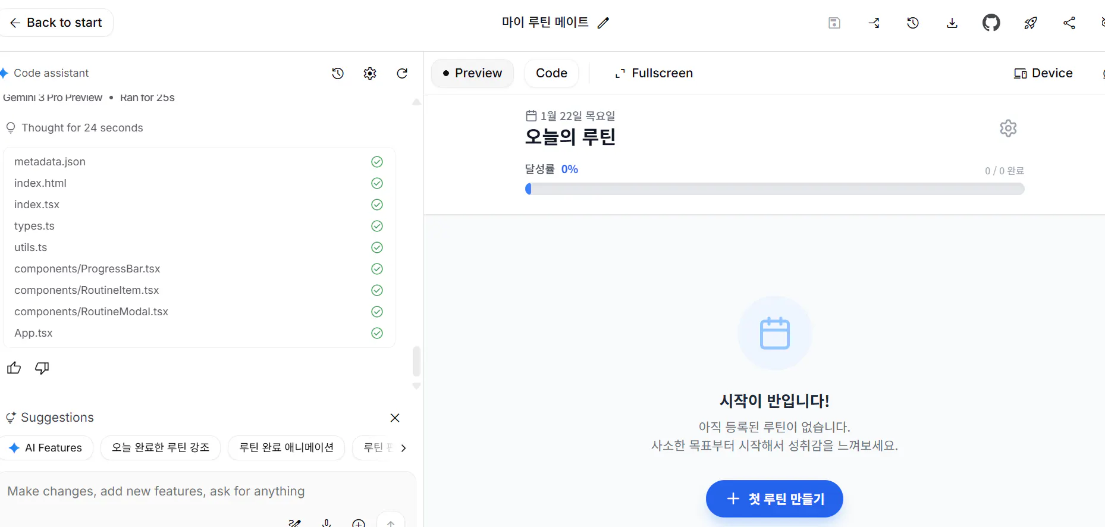Open types.ts file row

tap(199, 226)
